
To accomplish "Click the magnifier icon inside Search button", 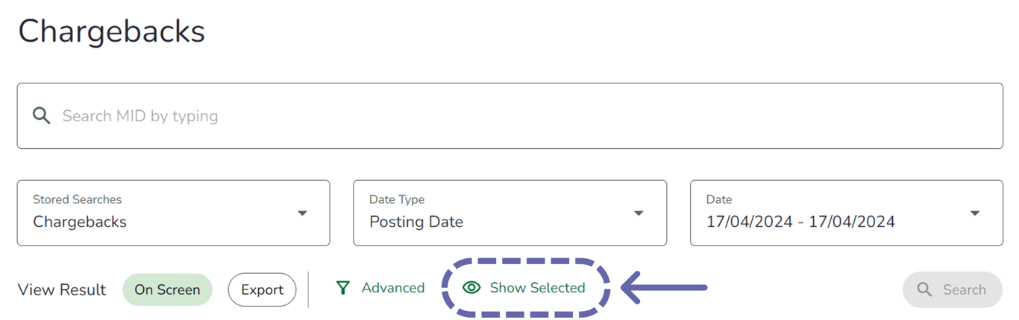I will (924, 289).
